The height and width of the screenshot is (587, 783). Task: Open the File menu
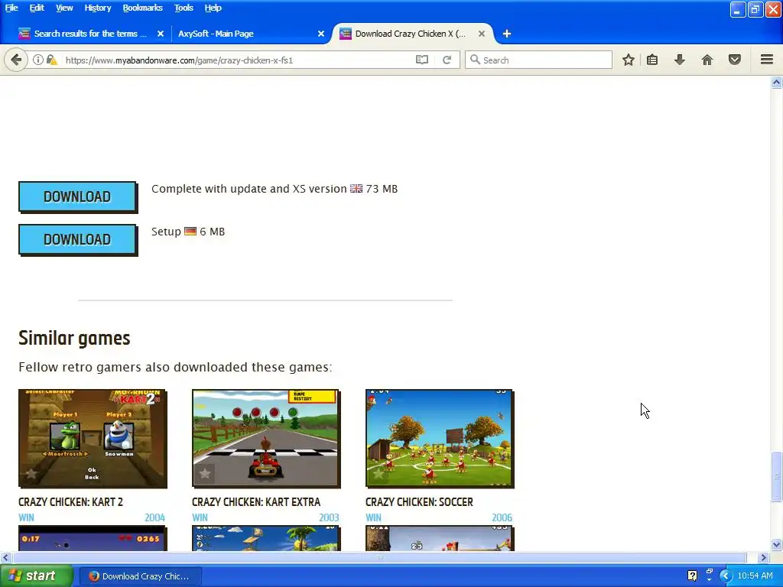(x=11, y=8)
